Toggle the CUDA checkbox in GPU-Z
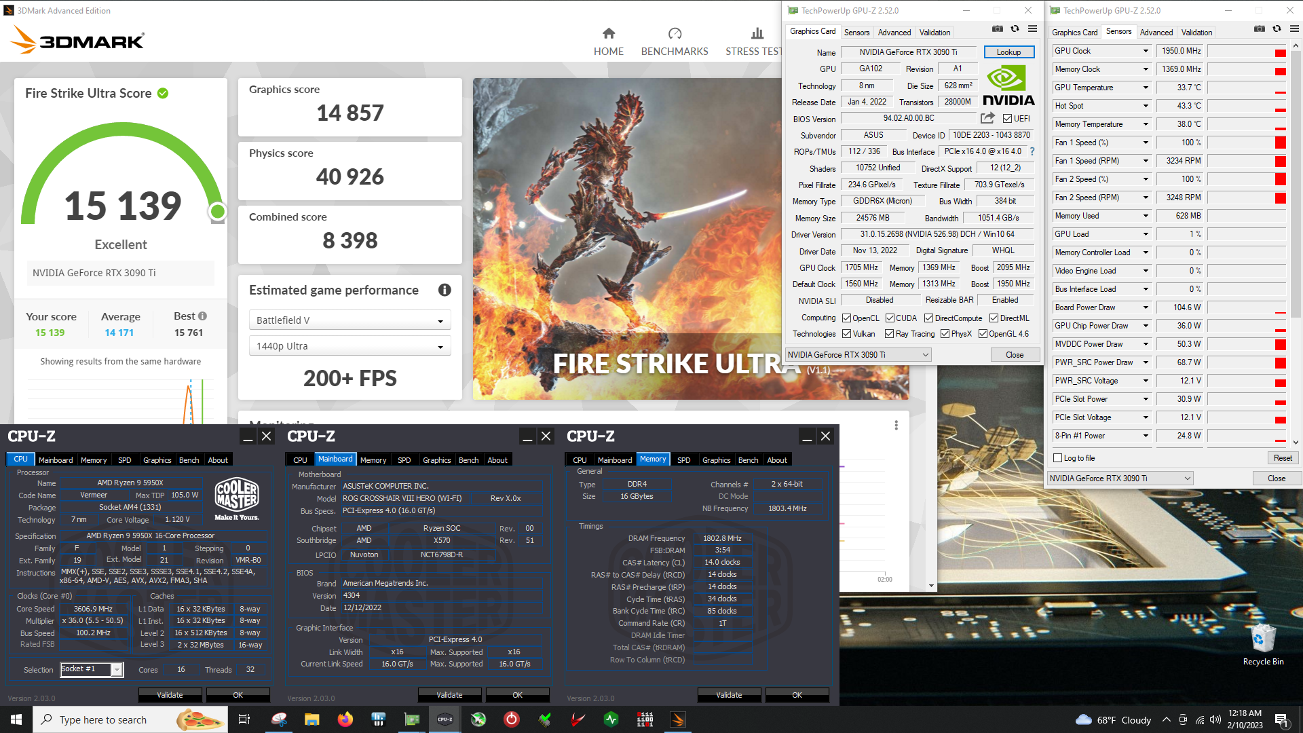This screenshot has height=733, width=1303. tap(890, 318)
